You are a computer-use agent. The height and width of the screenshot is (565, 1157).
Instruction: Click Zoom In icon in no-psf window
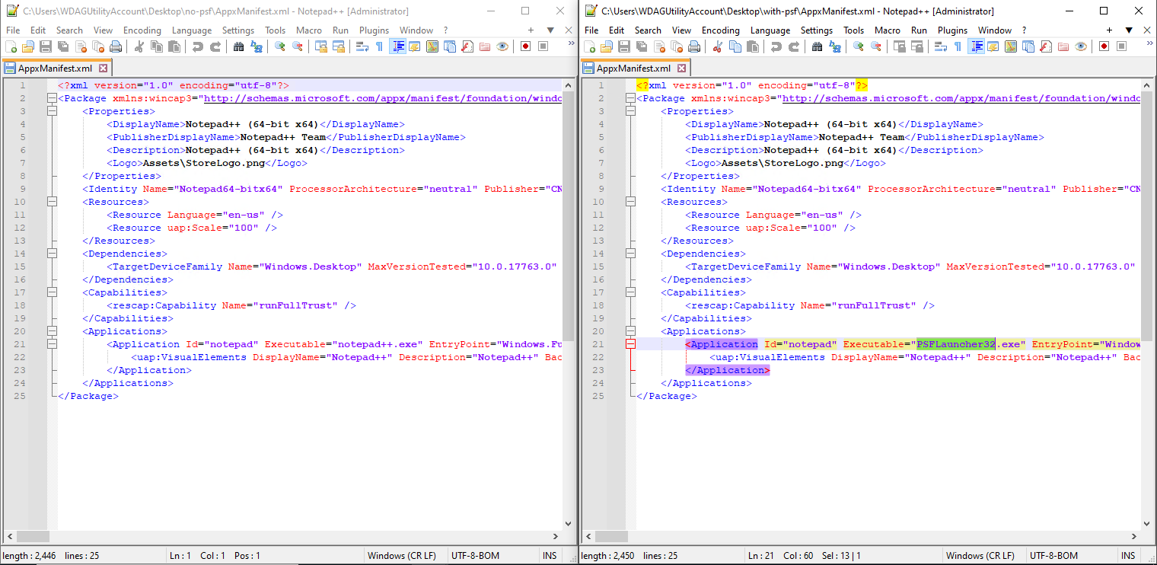pos(280,46)
